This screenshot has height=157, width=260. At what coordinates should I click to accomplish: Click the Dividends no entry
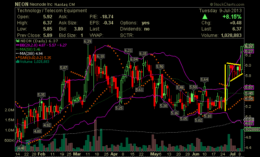coord(135,29)
